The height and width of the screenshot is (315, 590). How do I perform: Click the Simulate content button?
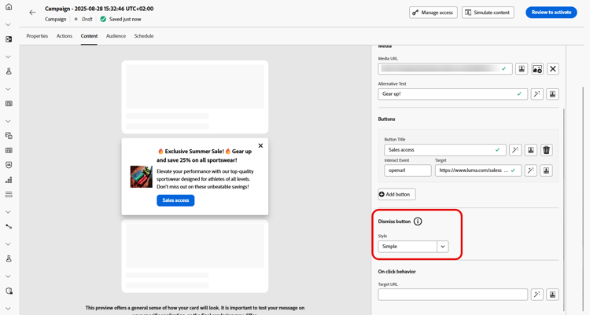[488, 13]
